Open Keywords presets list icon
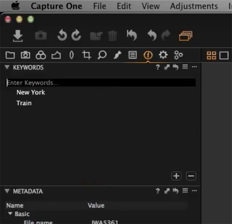The image size is (232, 224). click(x=185, y=67)
